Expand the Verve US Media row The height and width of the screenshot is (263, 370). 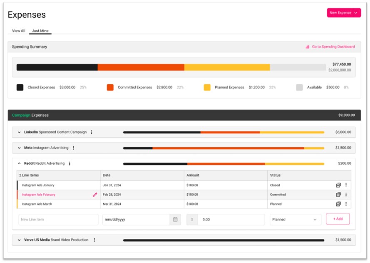[x=19, y=240]
